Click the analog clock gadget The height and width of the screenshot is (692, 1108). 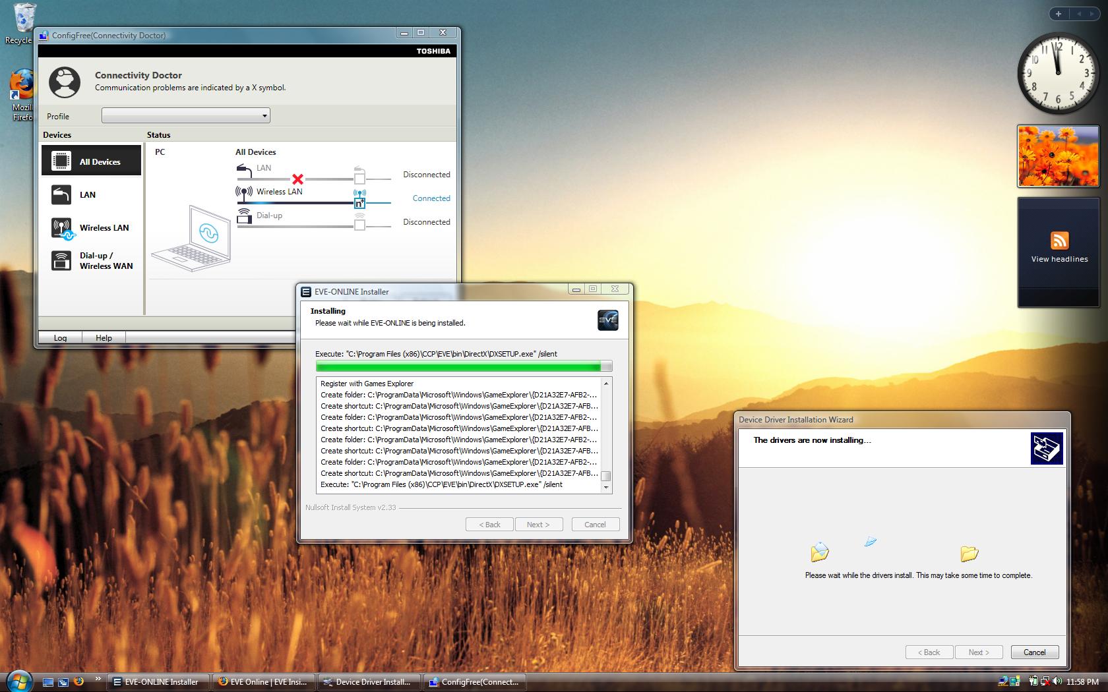(x=1058, y=73)
